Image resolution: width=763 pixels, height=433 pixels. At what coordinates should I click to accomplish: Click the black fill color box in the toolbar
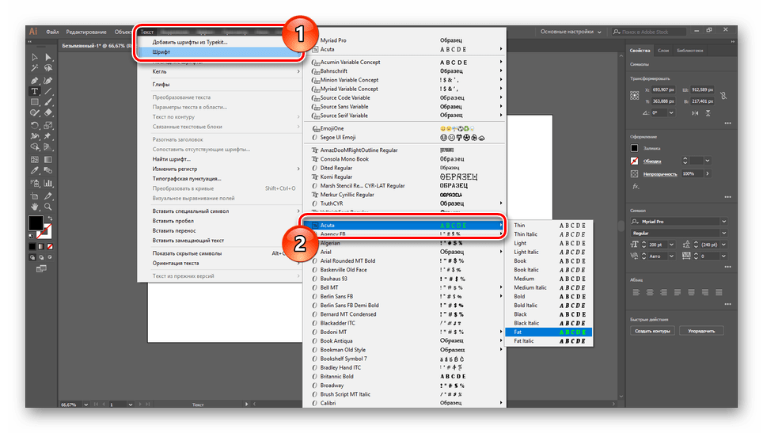click(36, 222)
